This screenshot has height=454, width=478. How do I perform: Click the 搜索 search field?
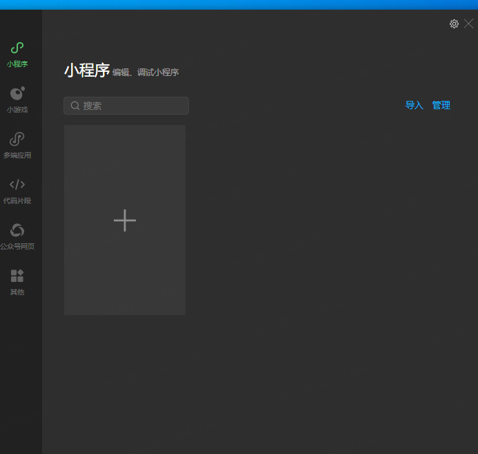click(126, 106)
